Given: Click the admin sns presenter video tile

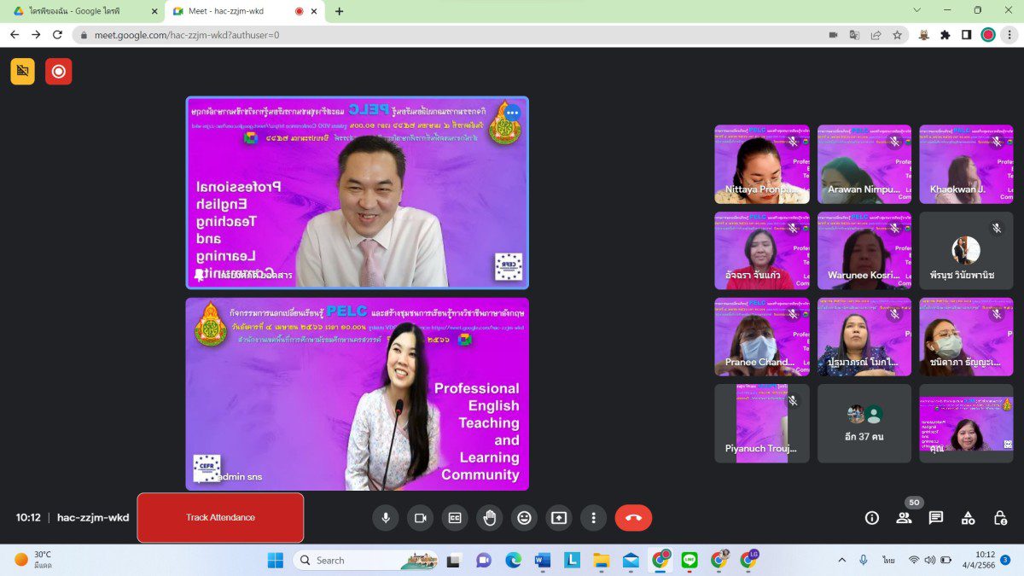Looking at the screenshot, I should click(358, 393).
